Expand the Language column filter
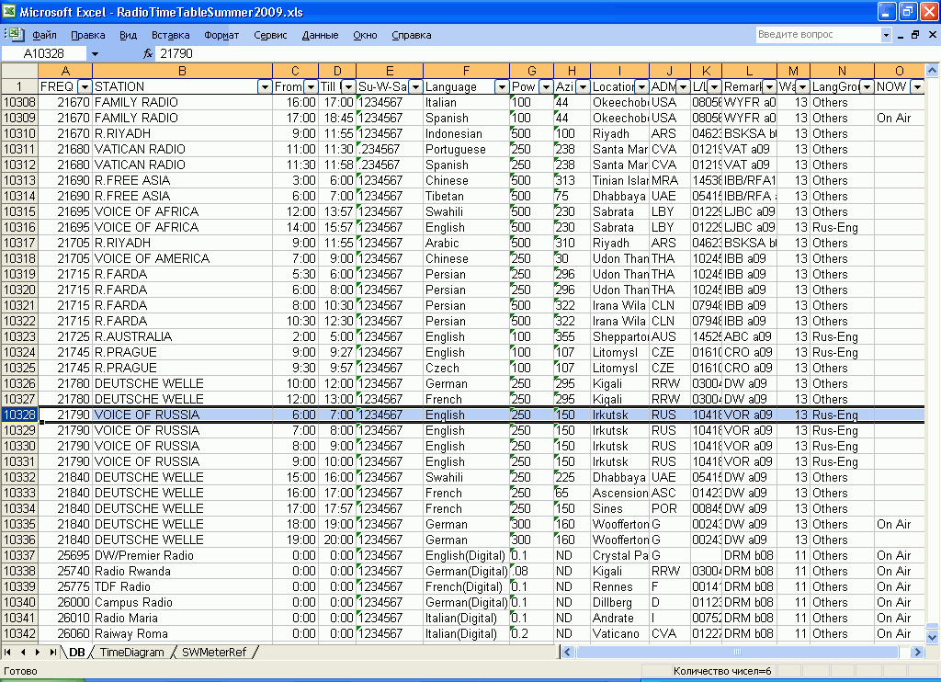Viewport: 941px width, 682px height. tap(502, 86)
